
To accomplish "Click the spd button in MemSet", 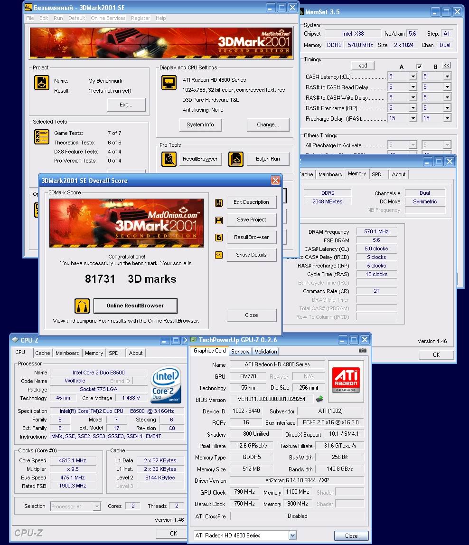I will pos(363,66).
